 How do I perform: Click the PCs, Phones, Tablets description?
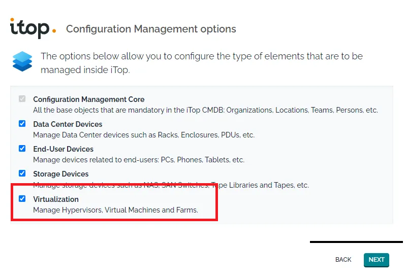tap(139, 160)
